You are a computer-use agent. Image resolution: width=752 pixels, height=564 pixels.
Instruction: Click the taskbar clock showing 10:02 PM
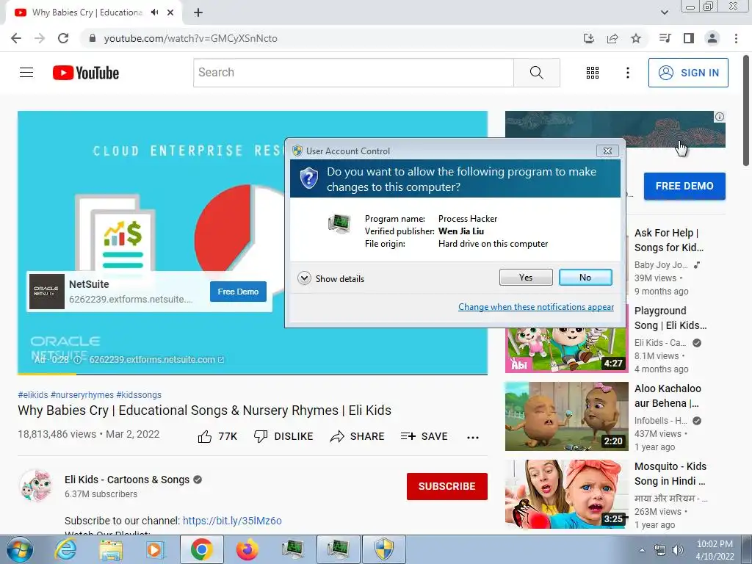click(x=715, y=550)
